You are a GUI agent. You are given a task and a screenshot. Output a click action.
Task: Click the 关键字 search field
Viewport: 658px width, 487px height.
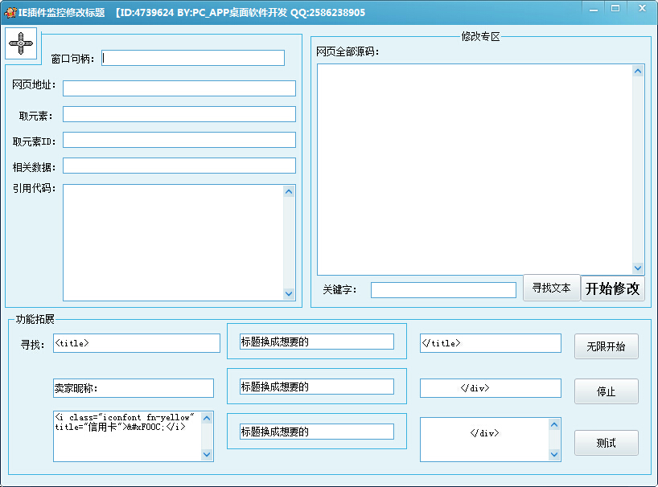(x=443, y=289)
